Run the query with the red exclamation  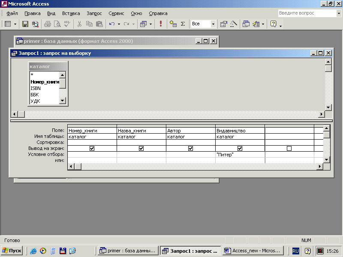[x=160, y=24]
